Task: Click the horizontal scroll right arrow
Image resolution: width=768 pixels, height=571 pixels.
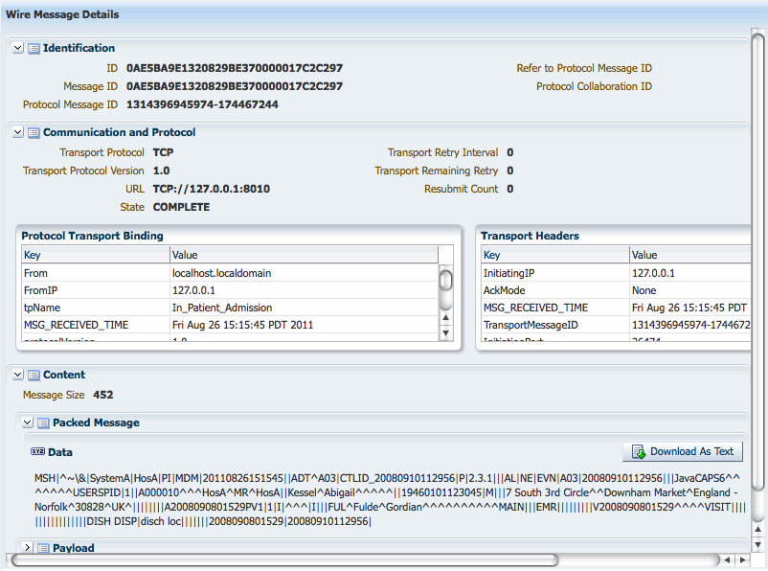Action: point(743,560)
